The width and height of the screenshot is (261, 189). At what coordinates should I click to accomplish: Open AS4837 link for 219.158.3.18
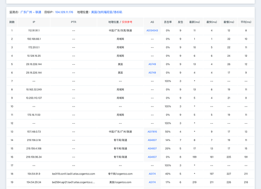pos(152,140)
